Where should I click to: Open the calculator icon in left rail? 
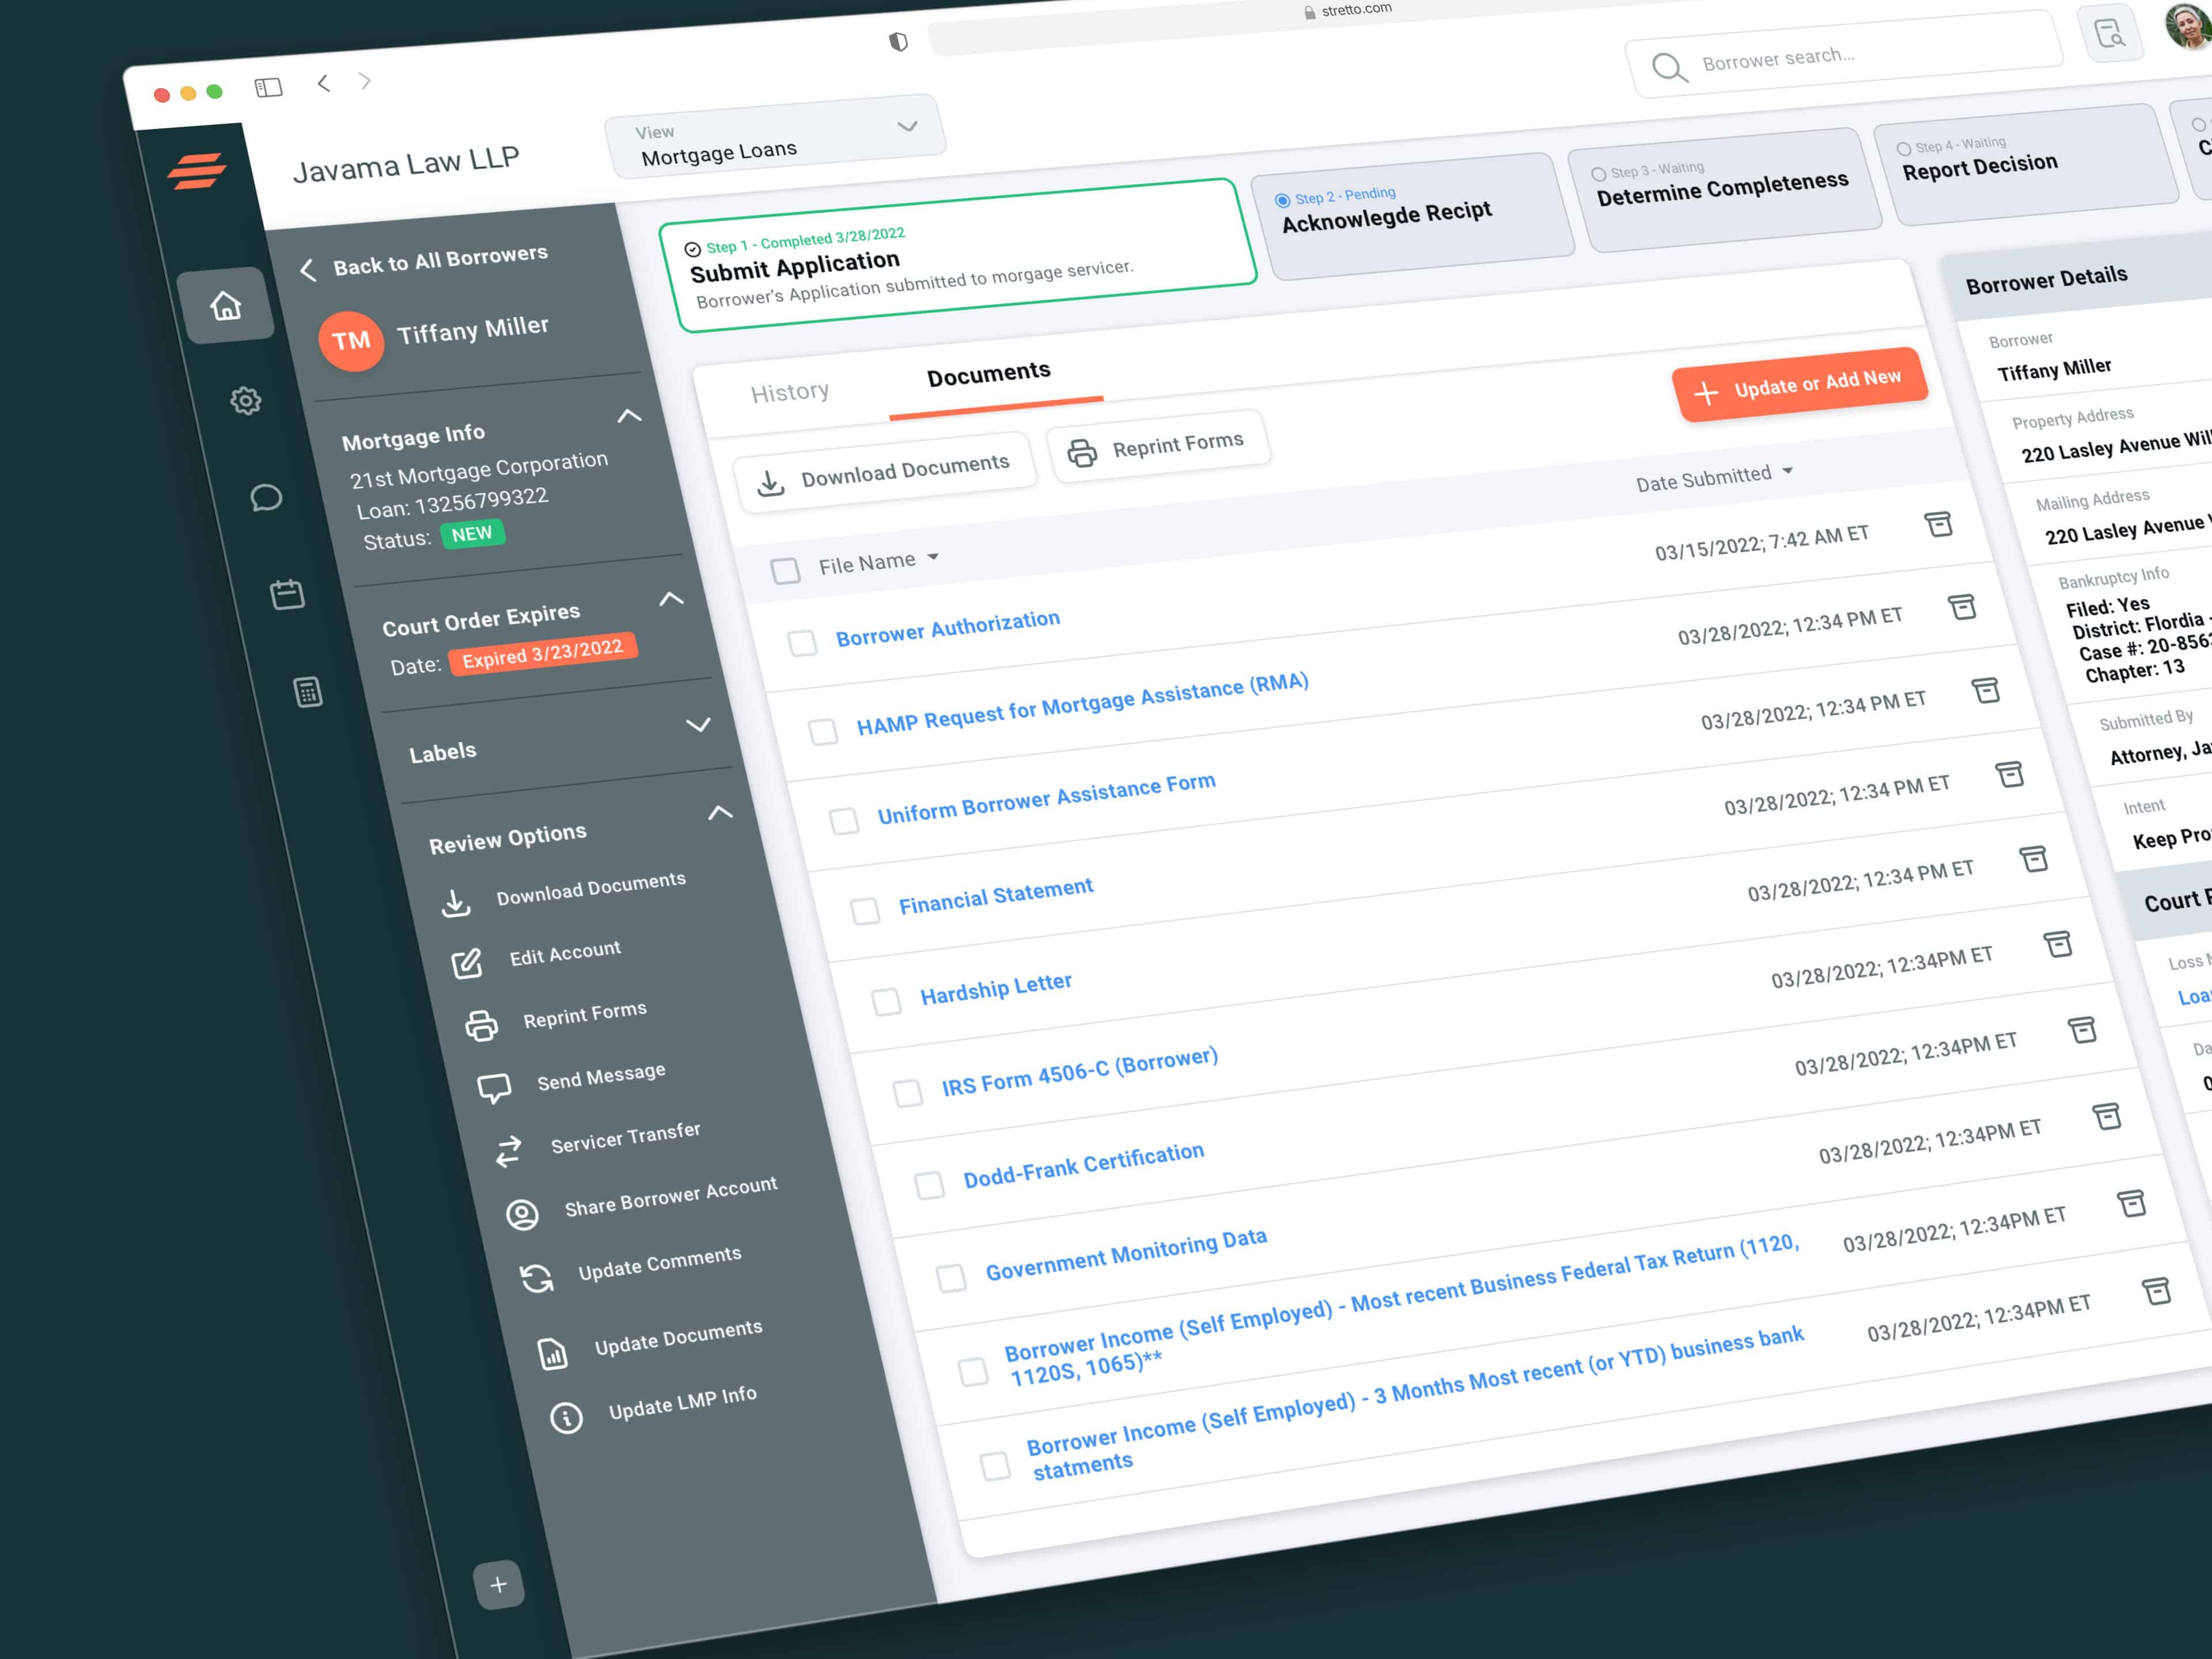coord(308,691)
